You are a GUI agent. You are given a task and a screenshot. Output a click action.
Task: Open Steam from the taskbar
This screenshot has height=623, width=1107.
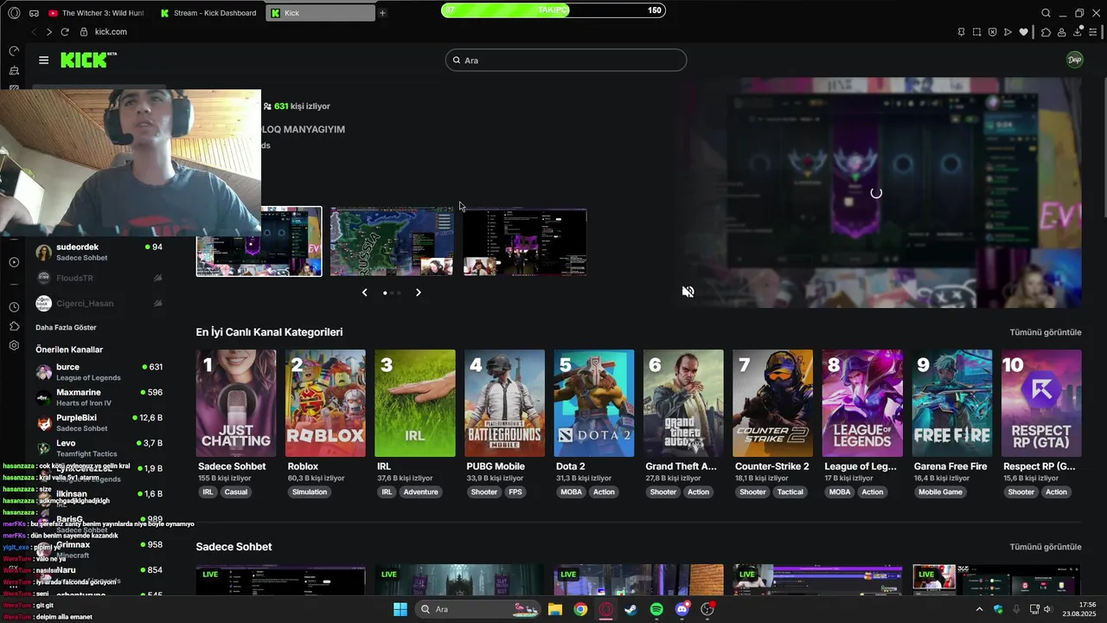click(x=631, y=609)
